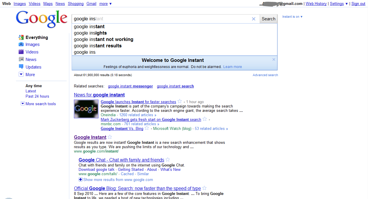Click 'Getting Started' sublink
Screen dimensions: 368x199
point(131,170)
